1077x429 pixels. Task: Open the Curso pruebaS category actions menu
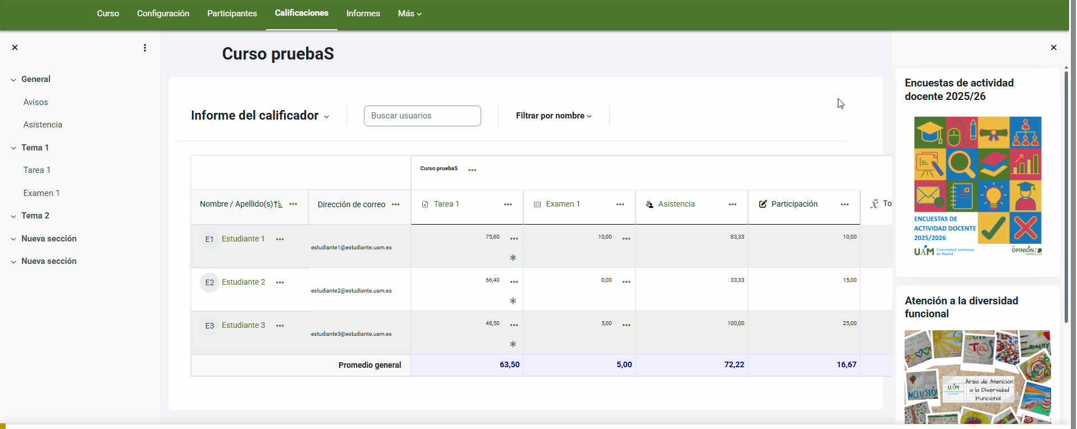(472, 170)
